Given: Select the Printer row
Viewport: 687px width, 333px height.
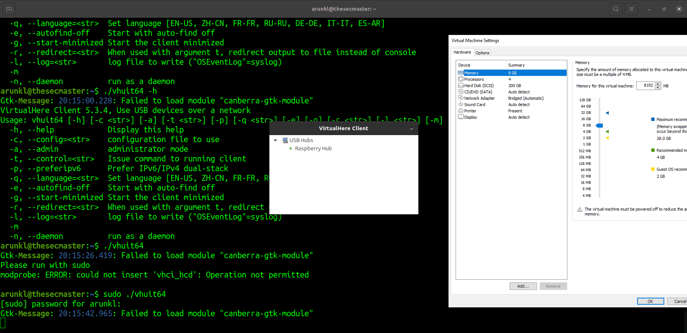Looking at the screenshot, I should point(512,111).
